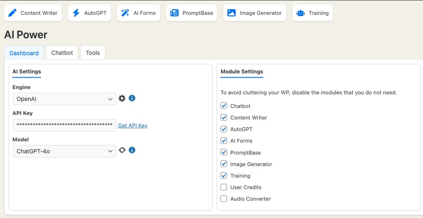Click the Image Generator picture icon
This screenshot has width=423, height=218.
[231, 13]
